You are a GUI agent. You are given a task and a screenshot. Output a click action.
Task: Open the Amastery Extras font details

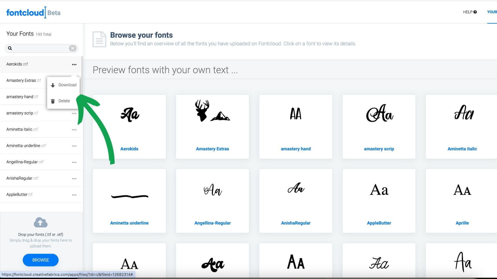[212, 127]
